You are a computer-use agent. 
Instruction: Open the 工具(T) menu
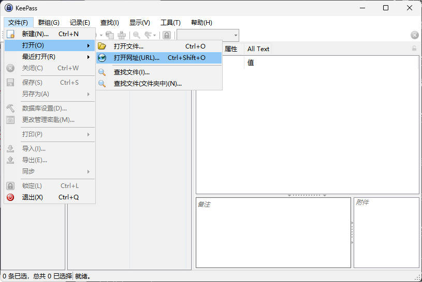(x=170, y=23)
